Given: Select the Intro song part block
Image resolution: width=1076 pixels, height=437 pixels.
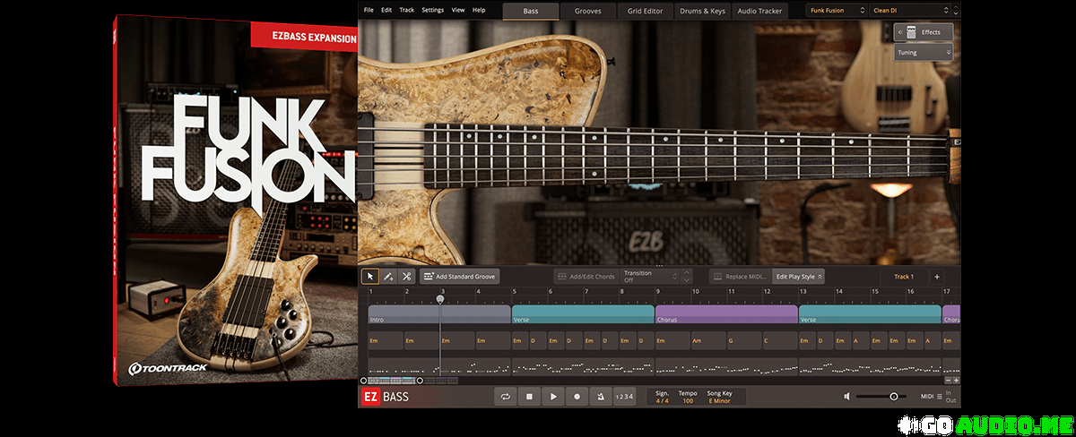Looking at the screenshot, I should pos(439,314).
